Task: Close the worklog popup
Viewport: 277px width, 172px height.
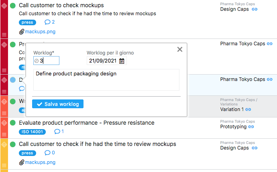Action: (180, 49)
